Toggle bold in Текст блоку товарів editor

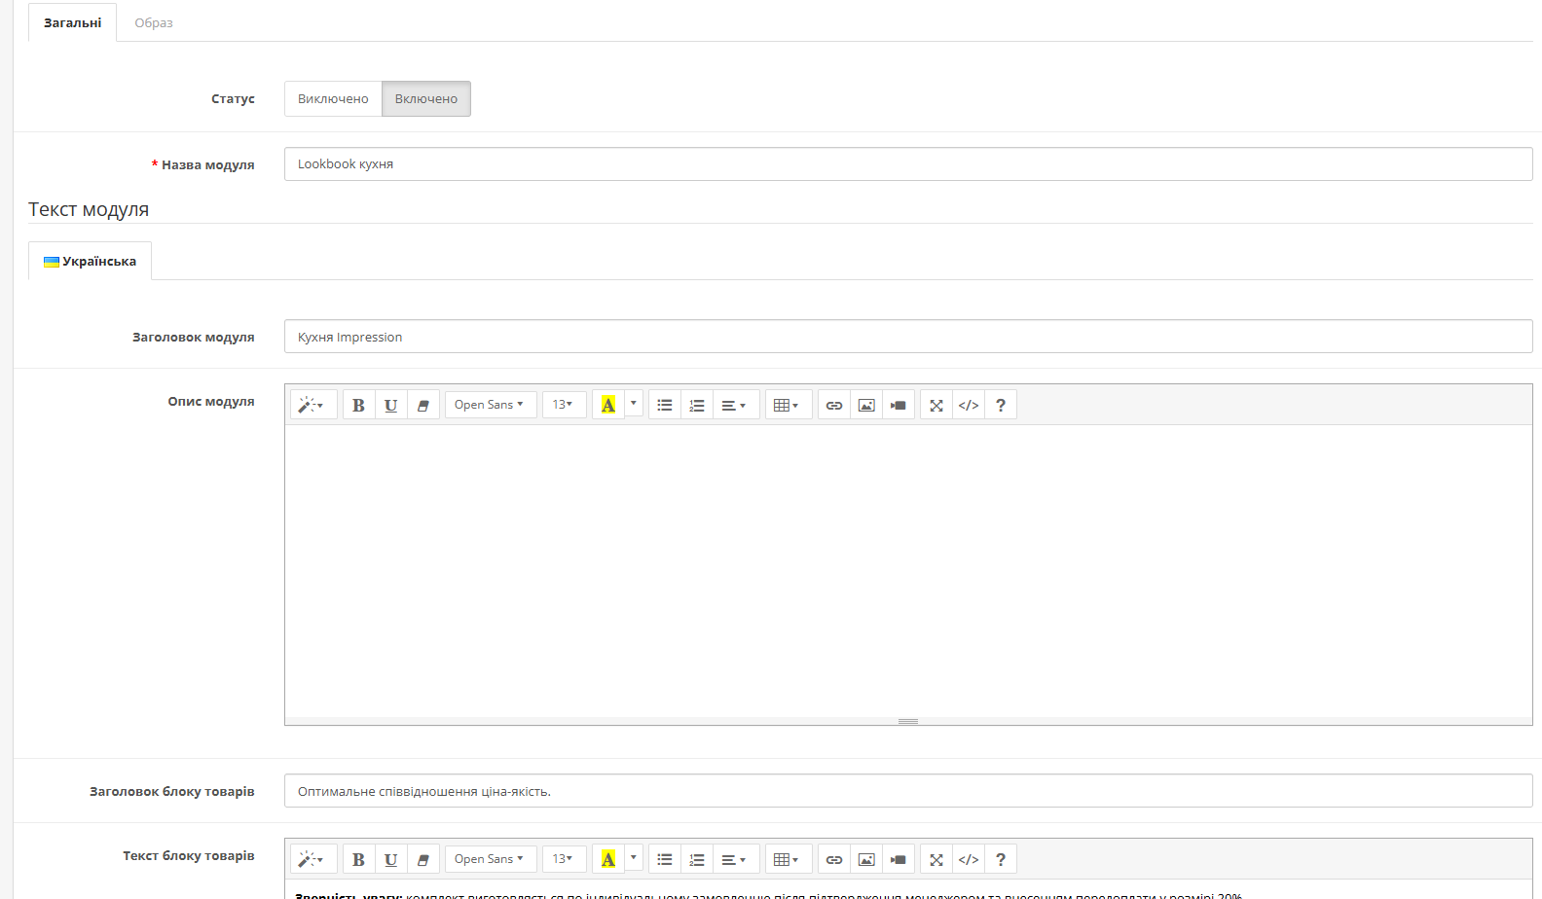[358, 859]
